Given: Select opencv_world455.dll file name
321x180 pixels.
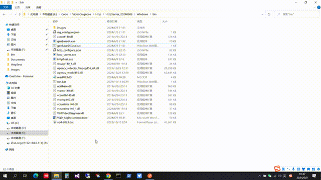Looking at the screenshot, I should (70, 72).
